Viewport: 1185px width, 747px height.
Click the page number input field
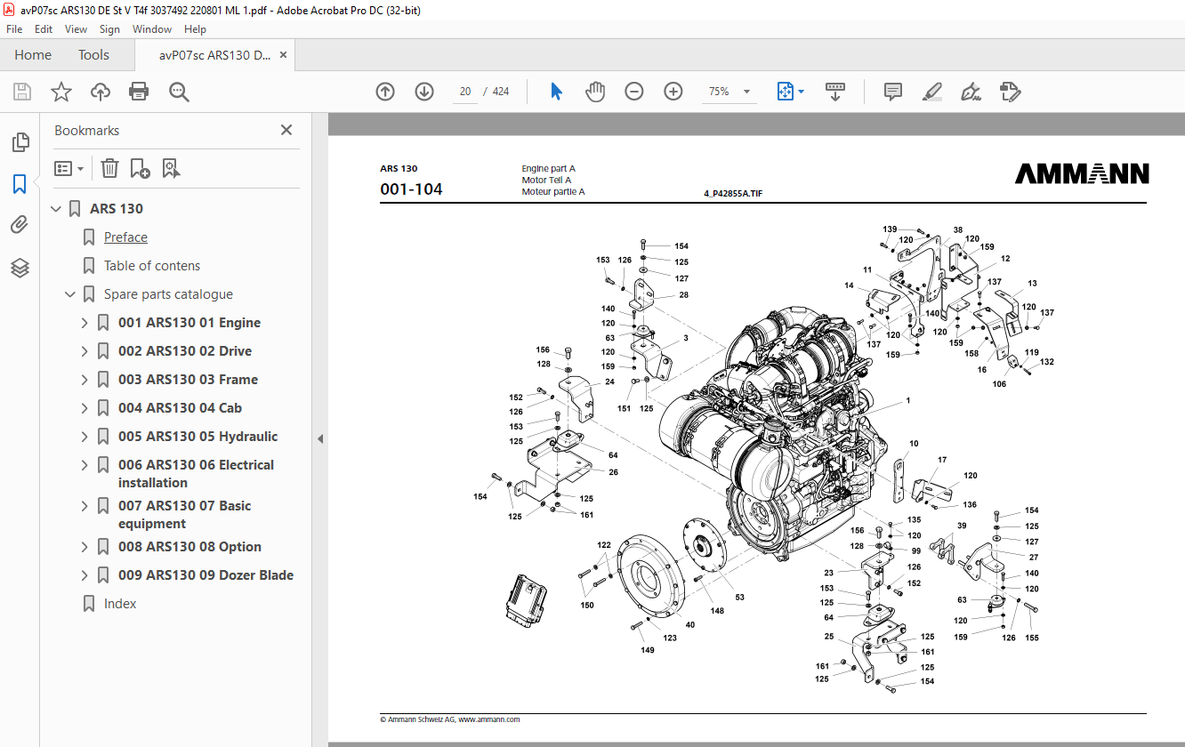(x=464, y=92)
